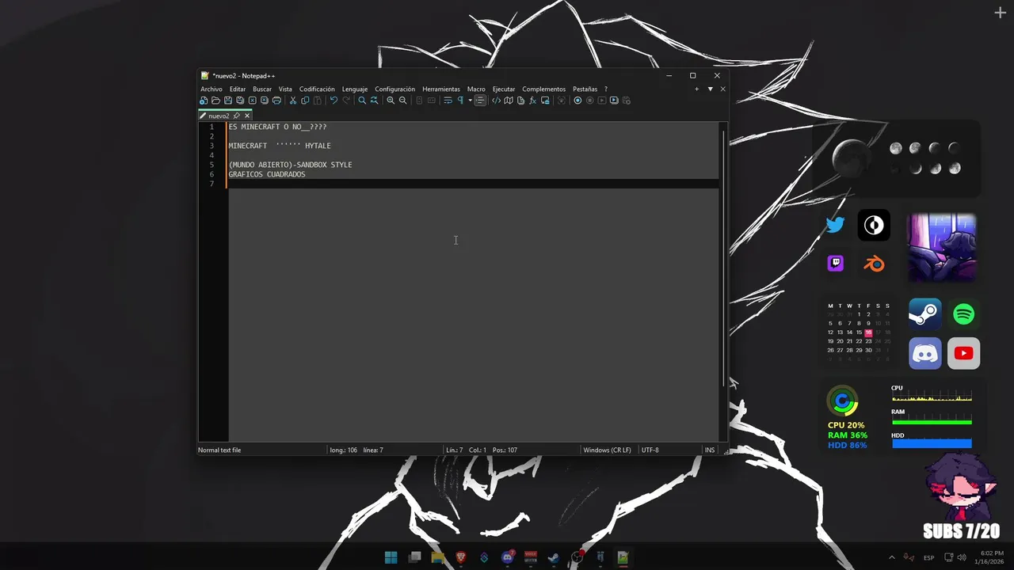Click the Print toolbar icon
Image resolution: width=1014 pixels, height=570 pixels.
tap(276, 101)
